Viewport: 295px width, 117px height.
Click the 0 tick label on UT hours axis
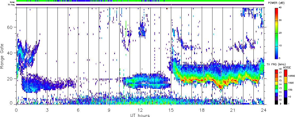coord(16,110)
